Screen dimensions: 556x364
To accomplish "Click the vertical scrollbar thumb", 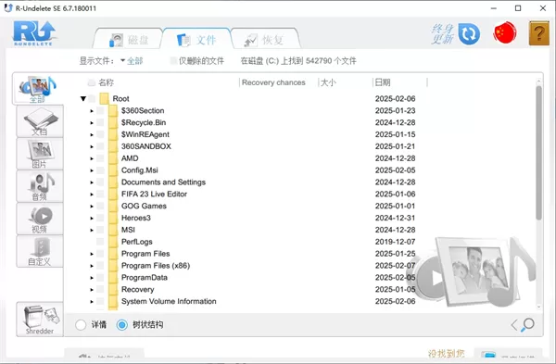I will pos(539,153).
